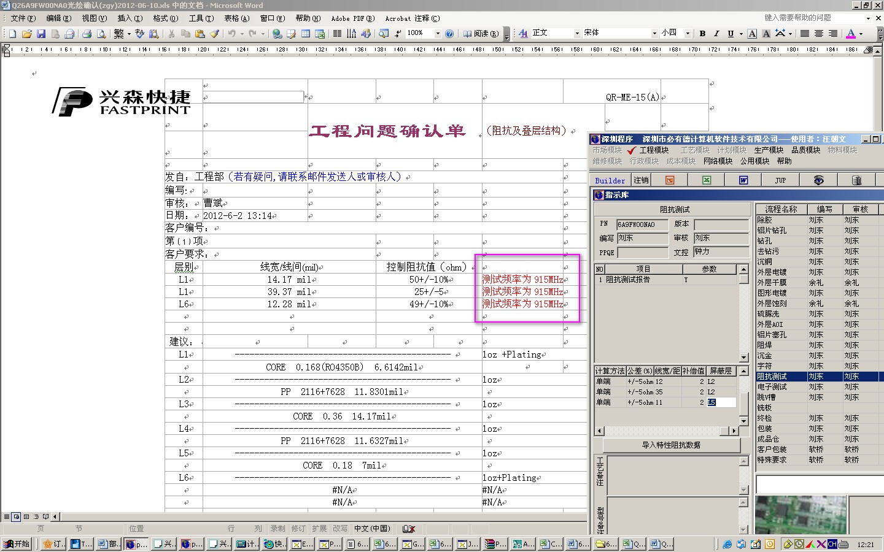Image resolution: width=884 pixels, height=552 pixels.
Task: Undo the last action in Word
Action: coord(231,34)
